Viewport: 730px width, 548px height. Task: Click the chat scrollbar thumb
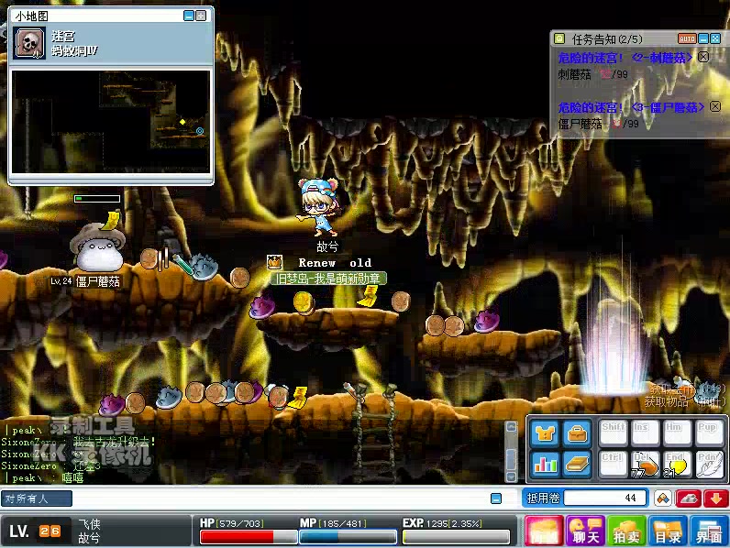pos(511,460)
